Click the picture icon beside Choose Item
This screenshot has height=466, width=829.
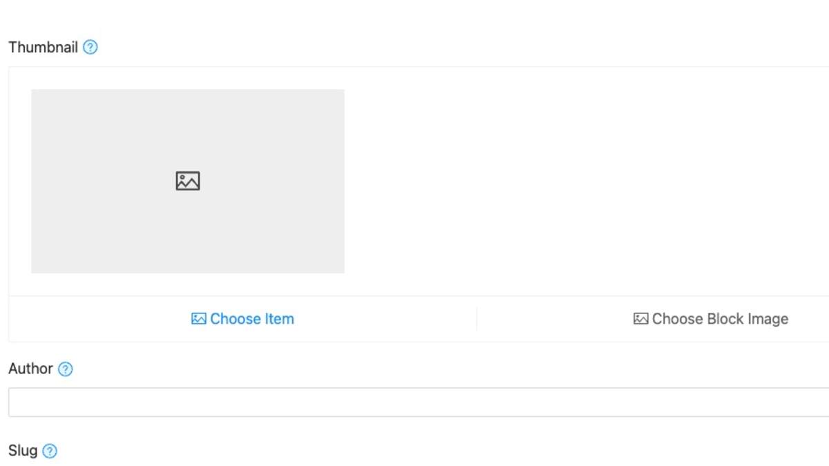pos(198,319)
